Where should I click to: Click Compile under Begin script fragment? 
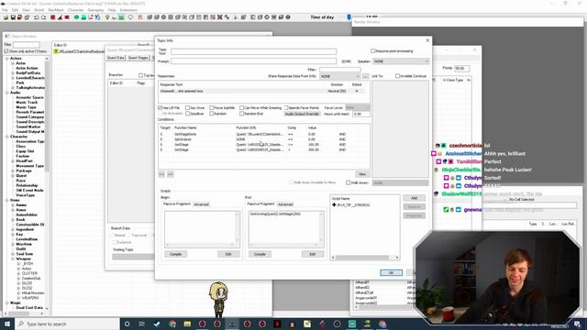tap(175, 254)
